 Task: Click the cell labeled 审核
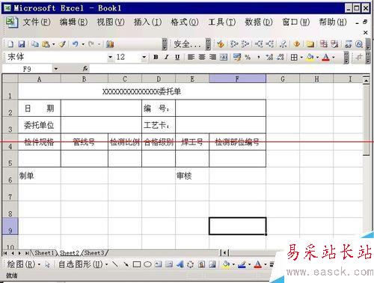click(x=192, y=176)
